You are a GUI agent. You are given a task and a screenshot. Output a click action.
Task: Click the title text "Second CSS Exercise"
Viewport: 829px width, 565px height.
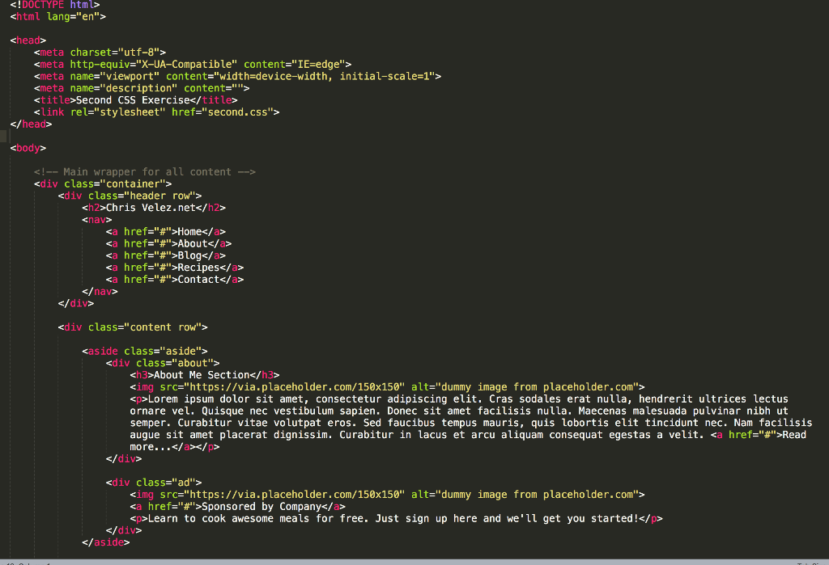[x=133, y=100]
